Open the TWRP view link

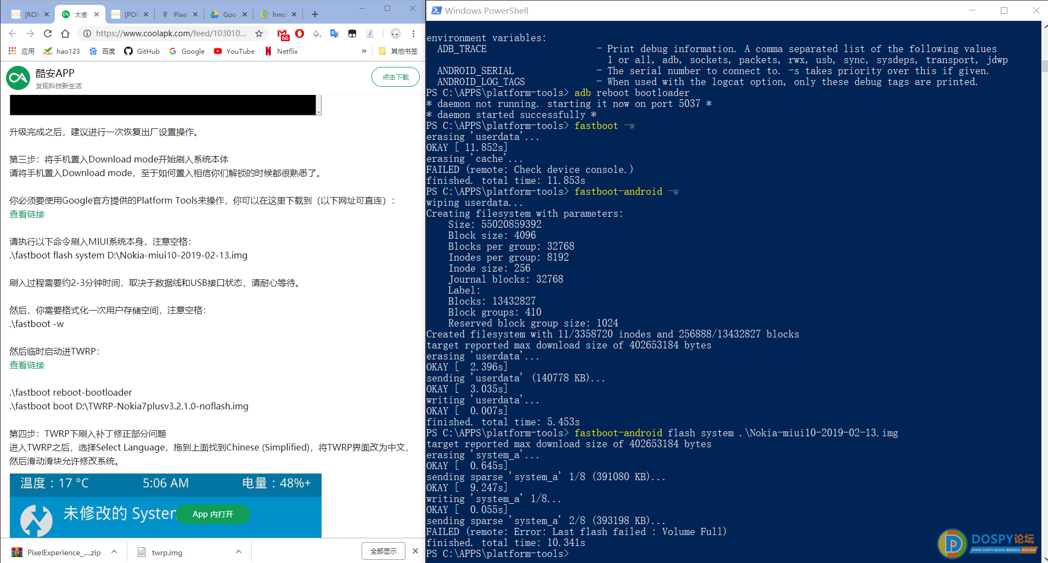tap(27, 365)
